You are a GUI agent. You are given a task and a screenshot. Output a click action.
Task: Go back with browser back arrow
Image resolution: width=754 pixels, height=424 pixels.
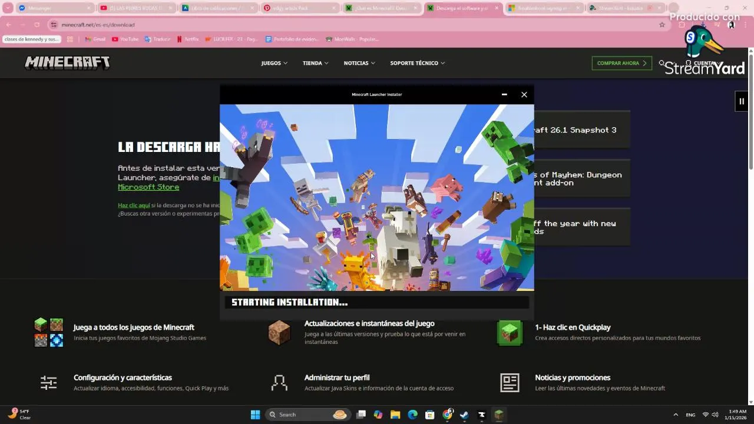click(x=9, y=25)
